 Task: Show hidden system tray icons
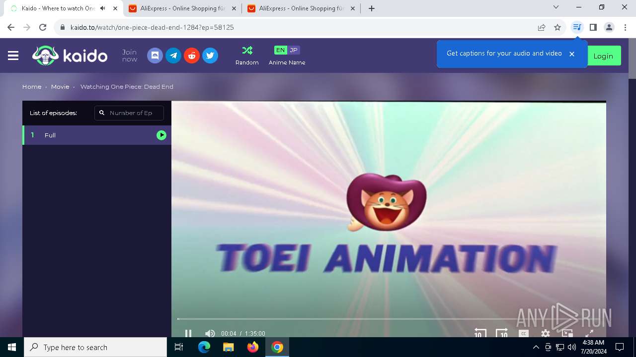(536, 347)
